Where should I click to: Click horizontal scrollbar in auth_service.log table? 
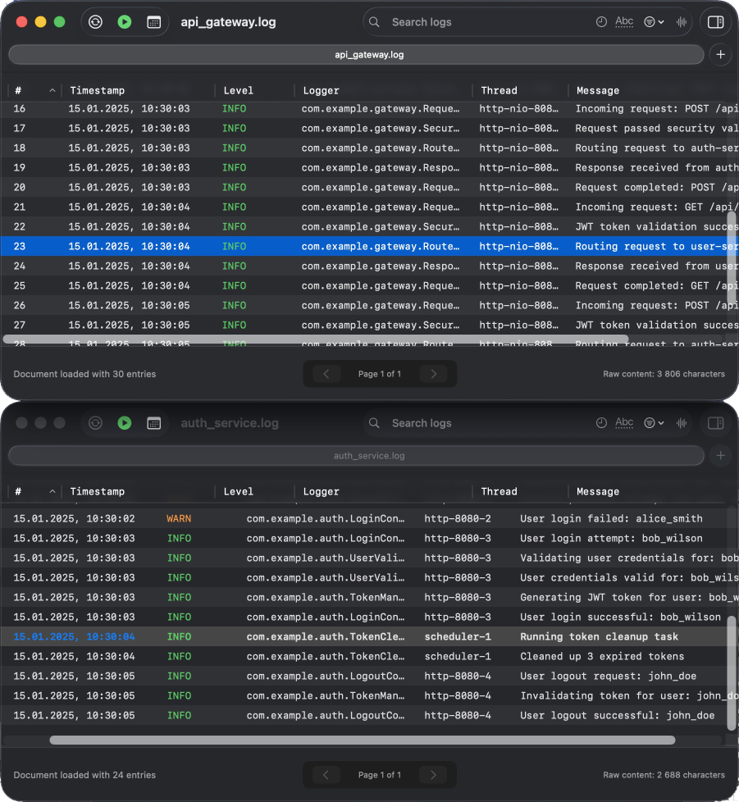click(x=361, y=740)
